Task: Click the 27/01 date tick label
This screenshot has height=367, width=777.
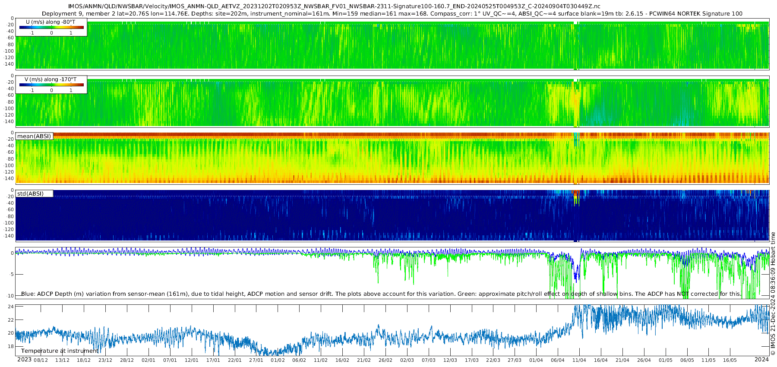Action: (x=256, y=361)
